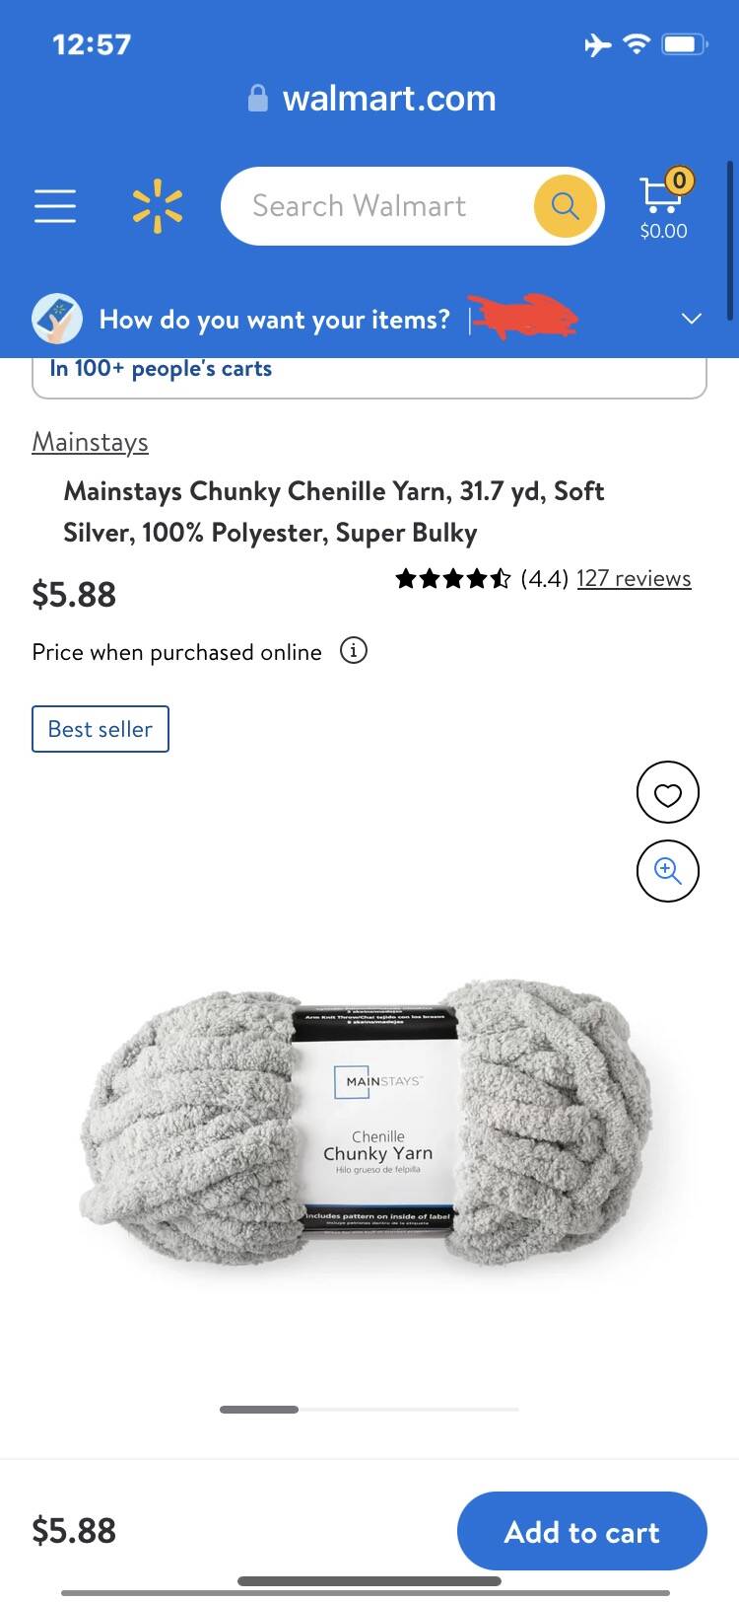This screenshot has width=739, height=1602.
Task: Open the 'How do you want your items?' banner
Action: [x=369, y=319]
